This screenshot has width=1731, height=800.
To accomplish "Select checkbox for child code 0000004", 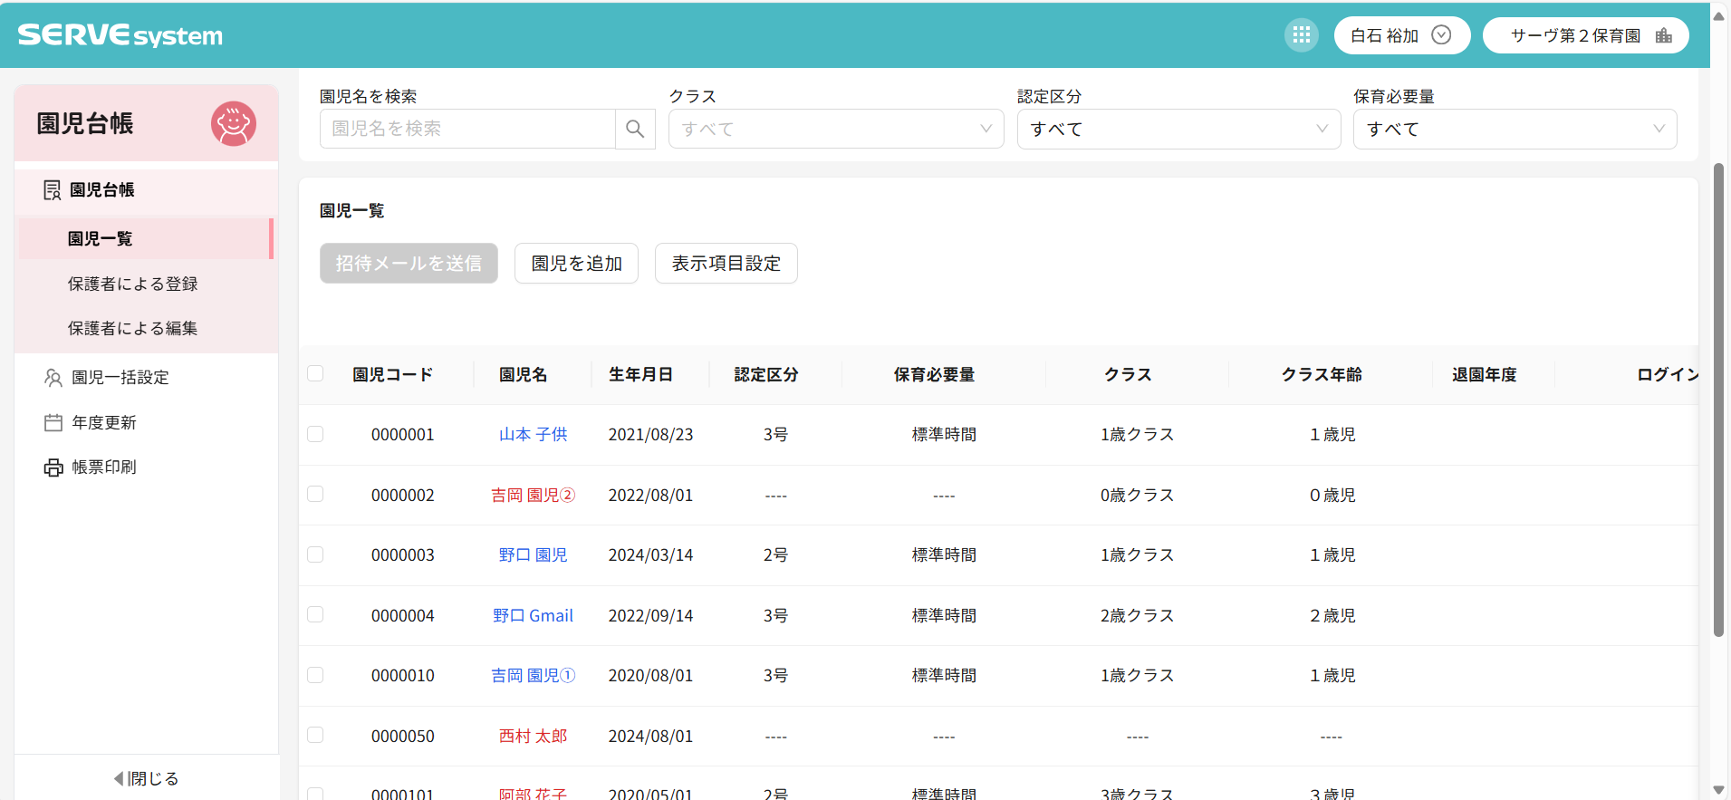I will coord(315,614).
